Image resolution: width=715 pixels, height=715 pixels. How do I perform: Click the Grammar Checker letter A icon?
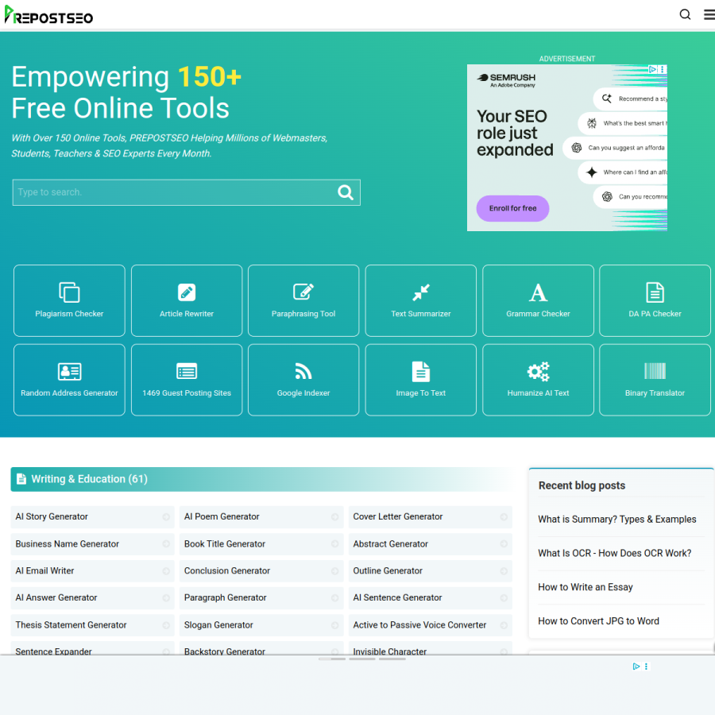tap(538, 292)
